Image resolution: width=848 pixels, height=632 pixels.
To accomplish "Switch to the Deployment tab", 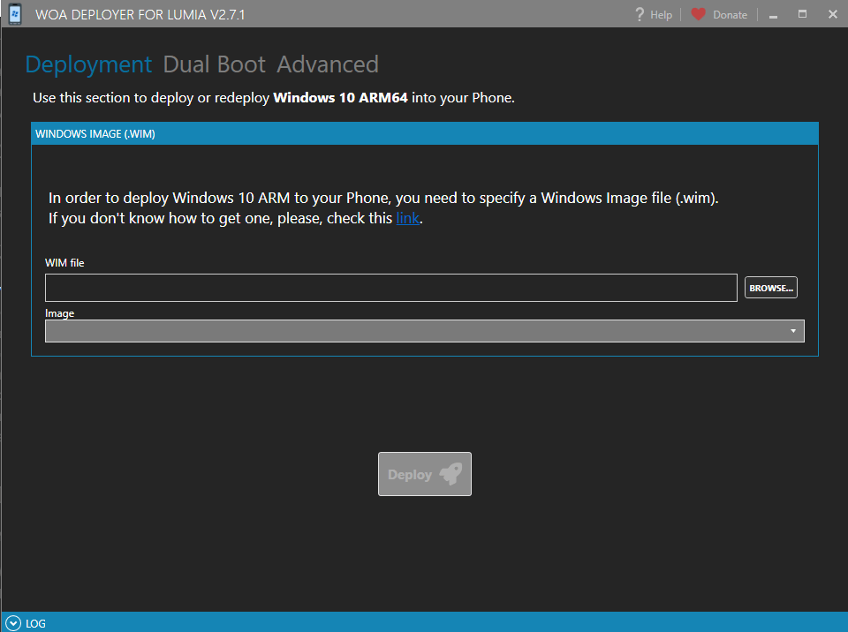I will pos(88,64).
